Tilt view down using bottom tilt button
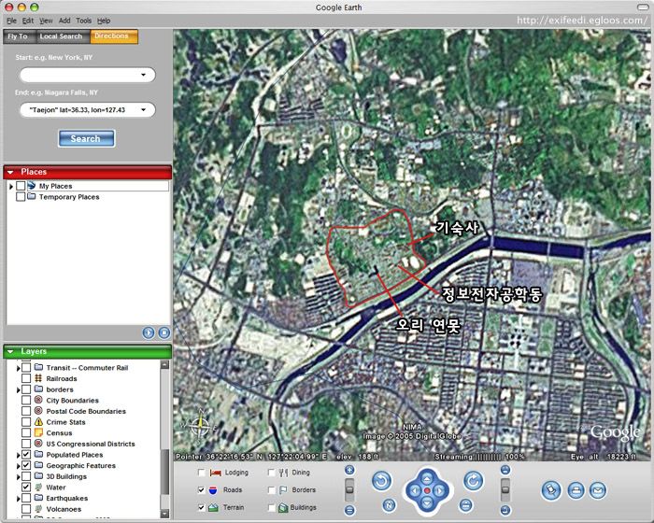654x523 pixels. (505, 510)
